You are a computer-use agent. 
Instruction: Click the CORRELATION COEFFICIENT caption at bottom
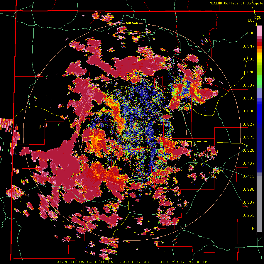tap(132, 262)
